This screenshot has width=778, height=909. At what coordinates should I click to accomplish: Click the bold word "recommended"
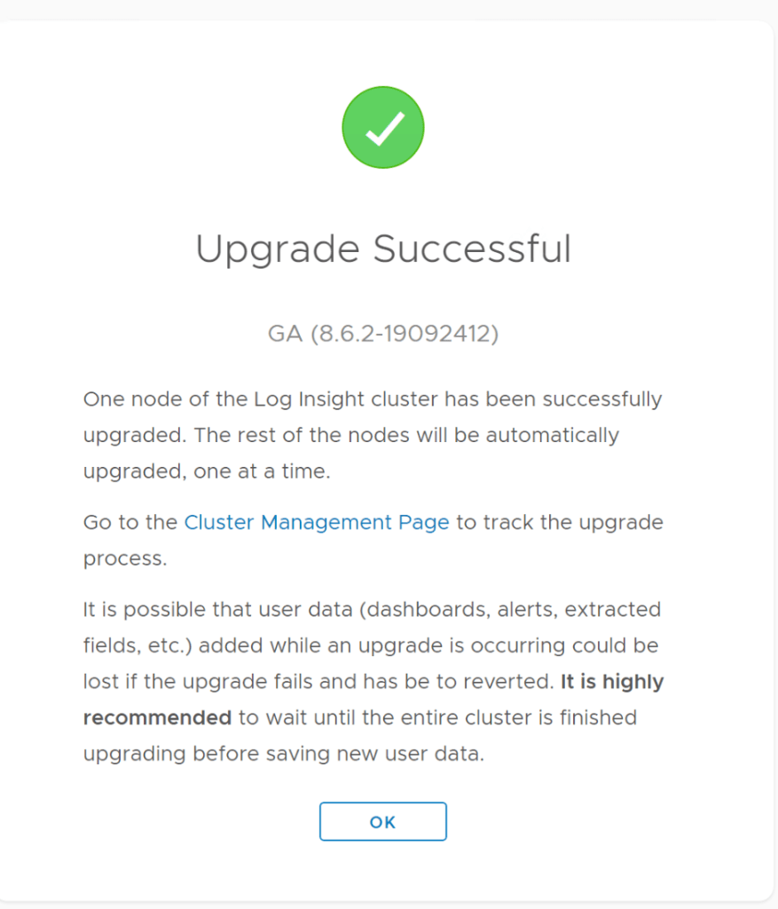click(x=157, y=717)
